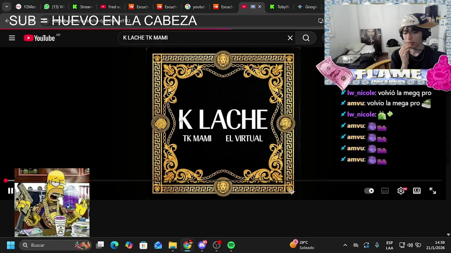Switch to theater mode view
Image resolution: width=451 pixels, height=253 pixels.
click(x=417, y=191)
